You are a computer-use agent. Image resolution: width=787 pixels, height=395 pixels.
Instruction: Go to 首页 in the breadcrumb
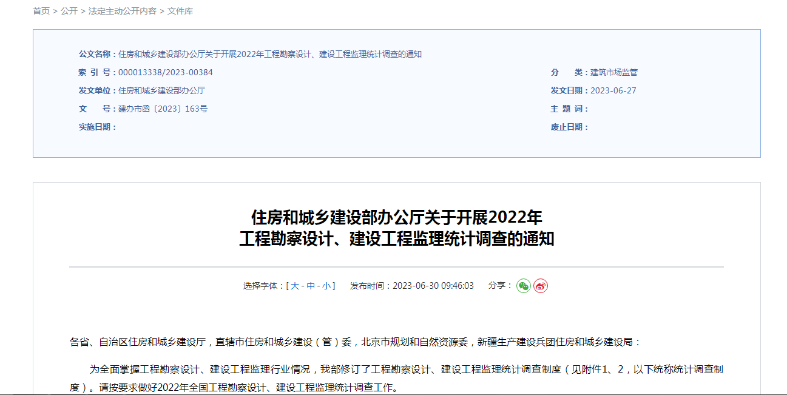(x=41, y=11)
